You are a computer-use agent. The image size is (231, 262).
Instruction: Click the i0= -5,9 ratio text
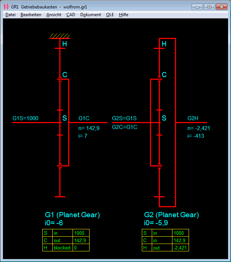pyautogui.click(x=157, y=222)
